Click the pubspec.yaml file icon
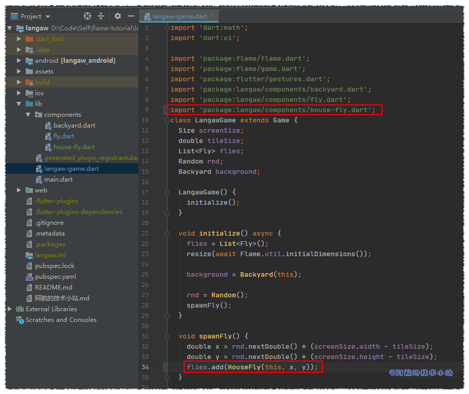The height and width of the screenshot is (394, 469). (29, 277)
